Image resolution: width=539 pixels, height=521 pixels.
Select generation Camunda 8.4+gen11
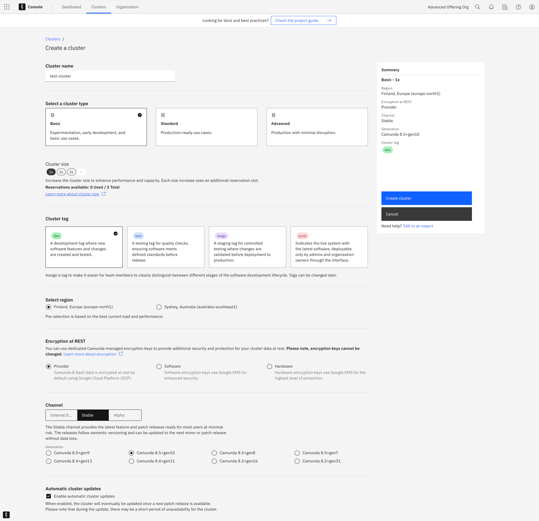132,461
